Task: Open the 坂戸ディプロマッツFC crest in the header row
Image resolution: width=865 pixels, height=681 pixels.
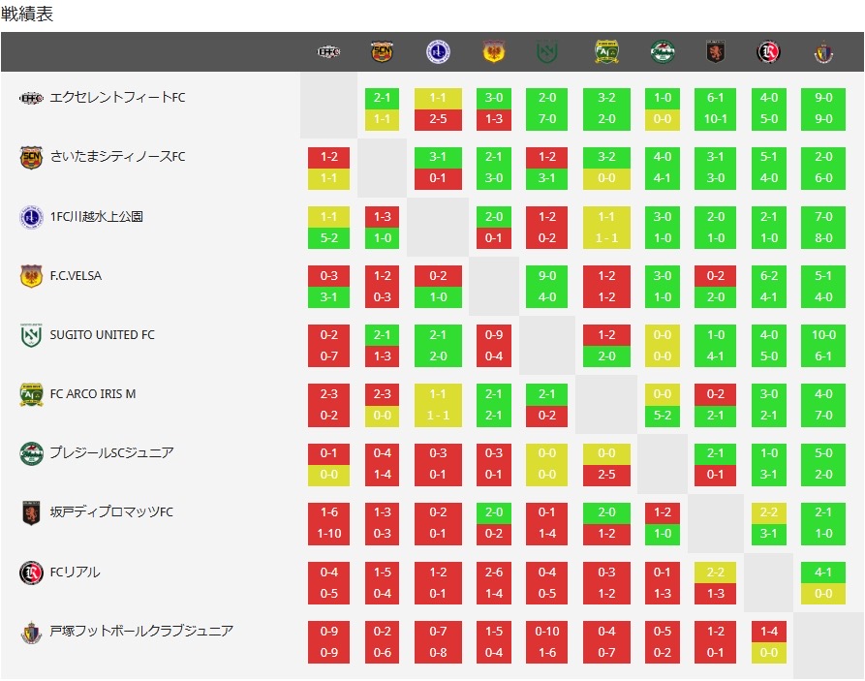Action: click(x=716, y=52)
